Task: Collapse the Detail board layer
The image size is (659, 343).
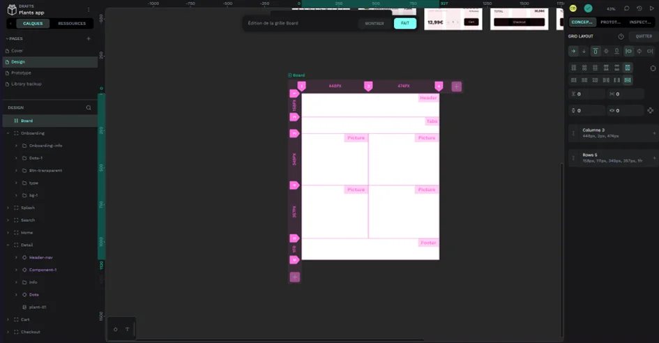Action: (x=8, y=245)
